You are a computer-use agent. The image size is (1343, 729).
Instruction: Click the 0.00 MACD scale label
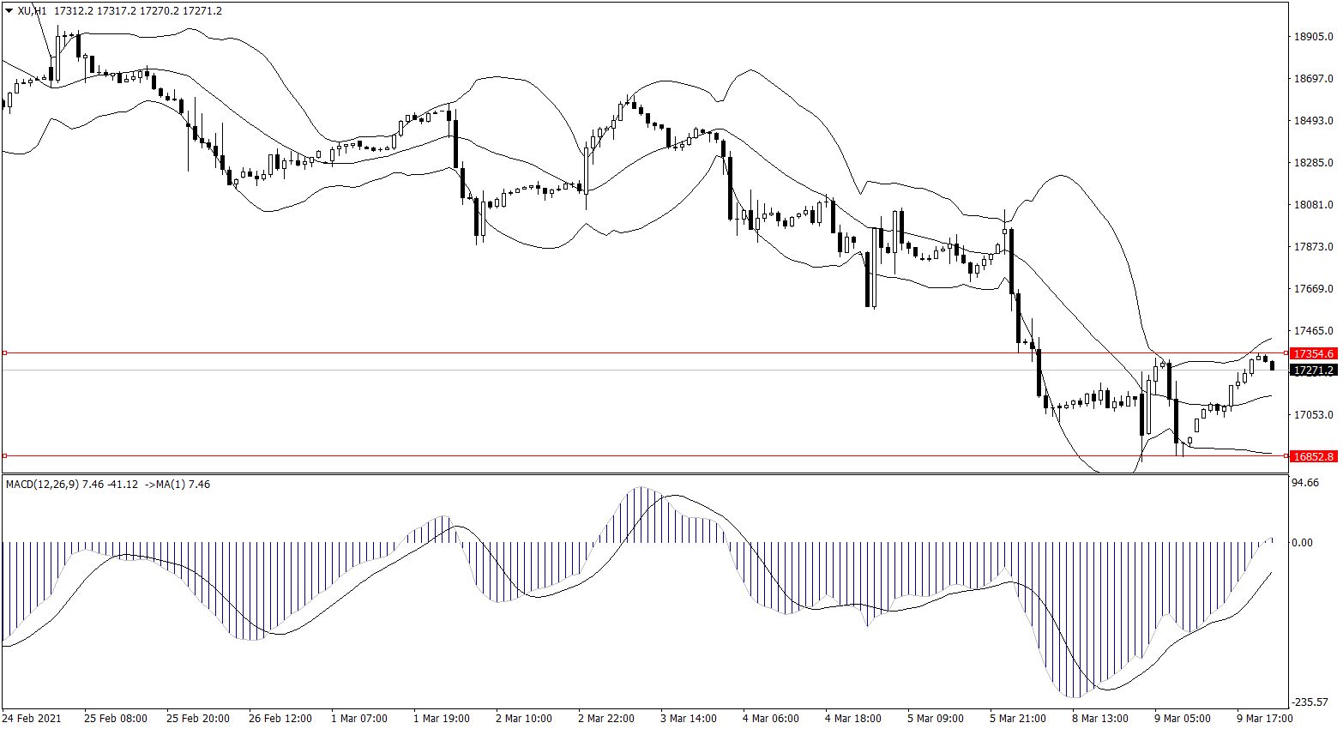point(1302,543)
